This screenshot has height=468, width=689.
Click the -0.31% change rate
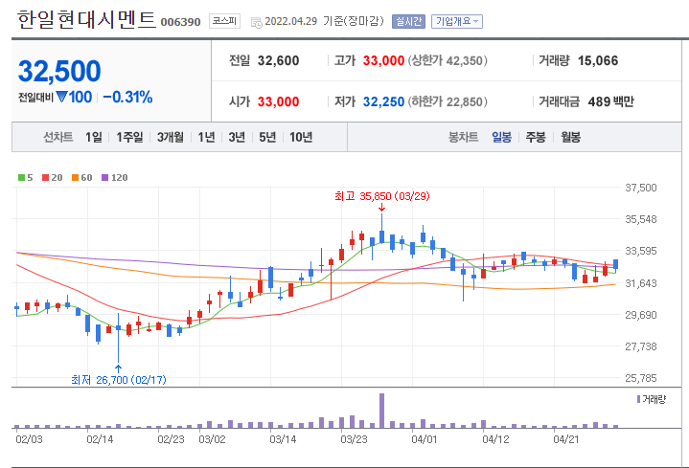click(x=127, y=97)
